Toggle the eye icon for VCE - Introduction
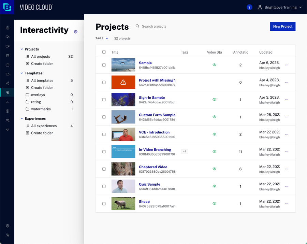The width and height of the screenshot is (307, 244). point(214,134)
